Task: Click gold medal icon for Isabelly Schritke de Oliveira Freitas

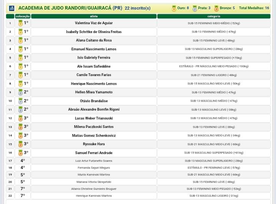Action: click(x=21, y=32)
